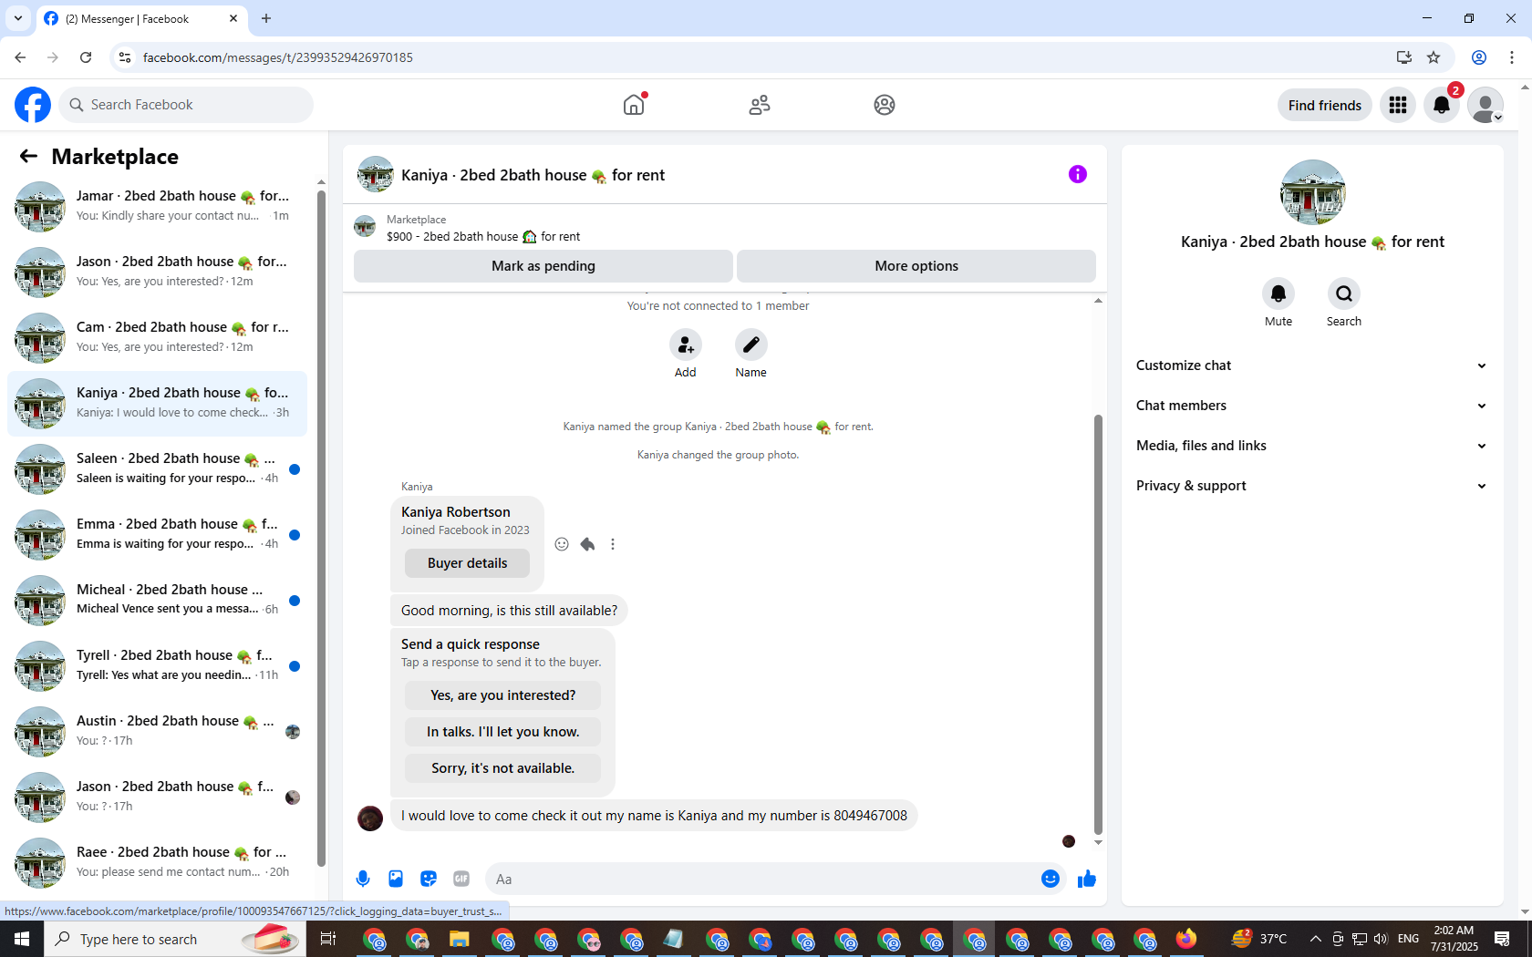Show hidden system tray icons

coord(1315,939)
